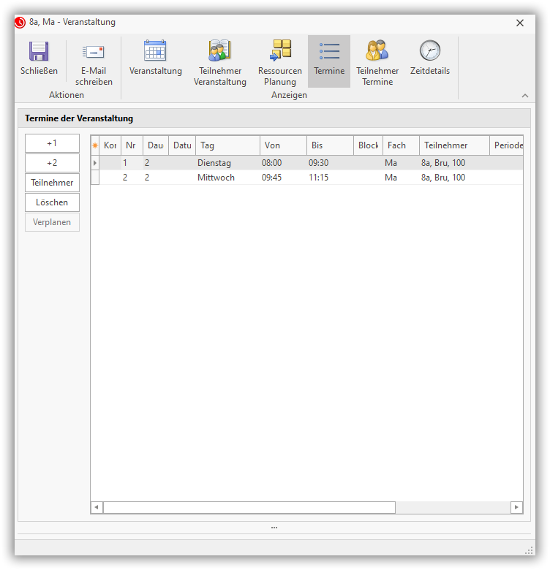550x570 pixels.
Task: Open E-Mail schreiben
Action: click(x=94, y=52)
